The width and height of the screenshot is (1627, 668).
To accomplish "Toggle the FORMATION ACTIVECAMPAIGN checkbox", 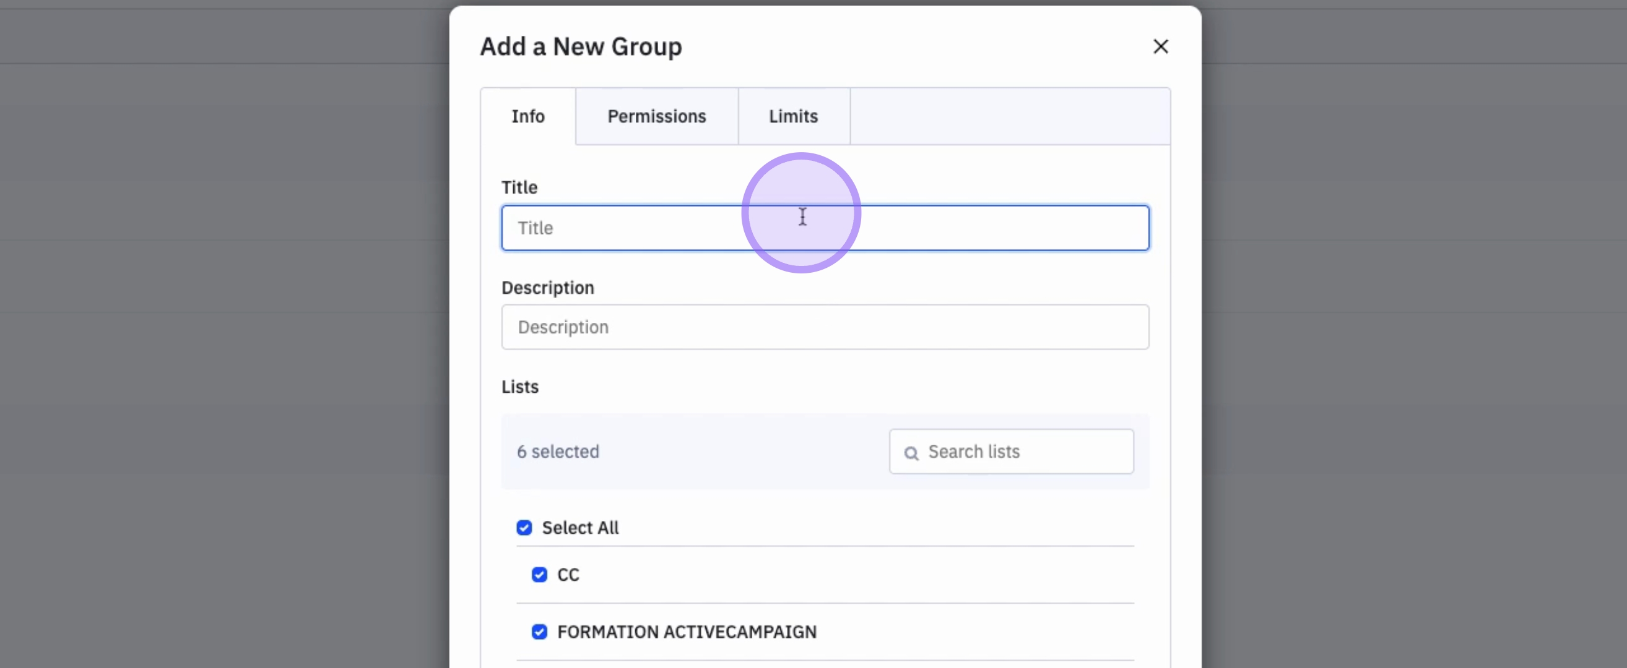I will point(539,632).
